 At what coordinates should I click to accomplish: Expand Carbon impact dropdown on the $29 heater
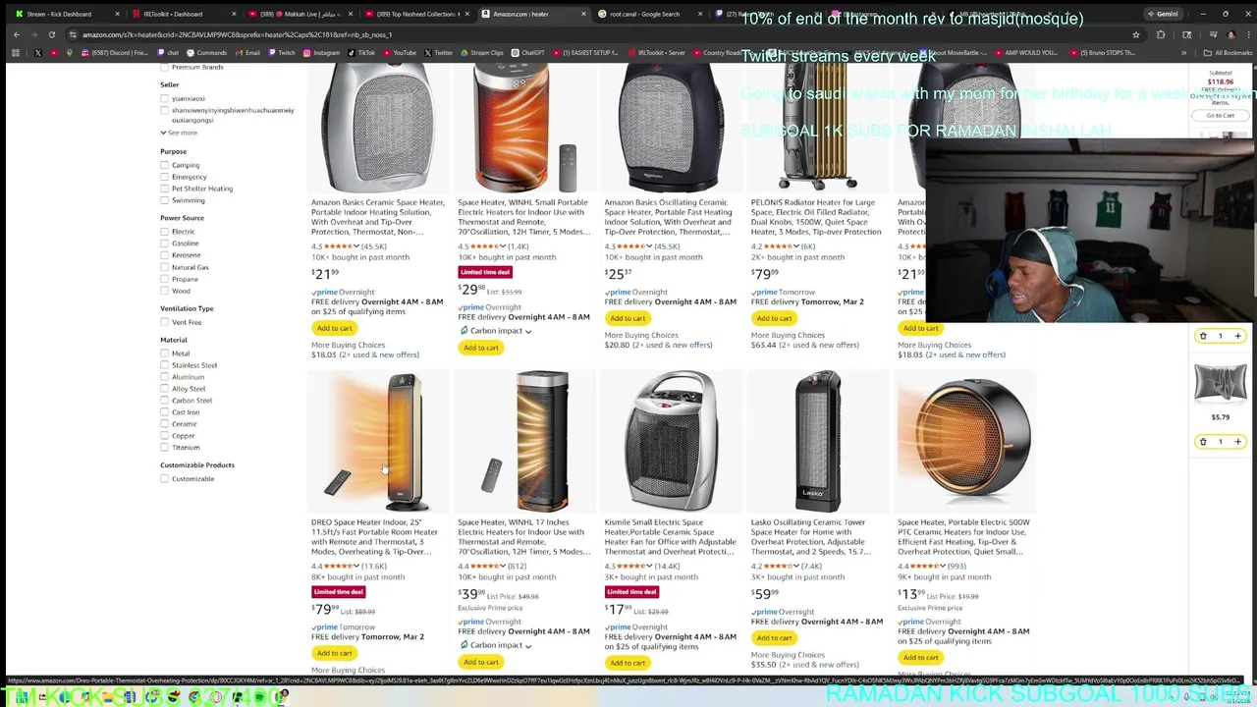pos(496,331)
